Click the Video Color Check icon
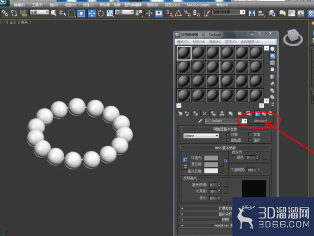Viewport: 314px width, 236px height. click(x=272, y=77)
